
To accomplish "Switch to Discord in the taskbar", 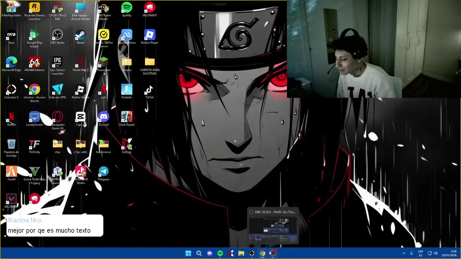I will point(210,253).
